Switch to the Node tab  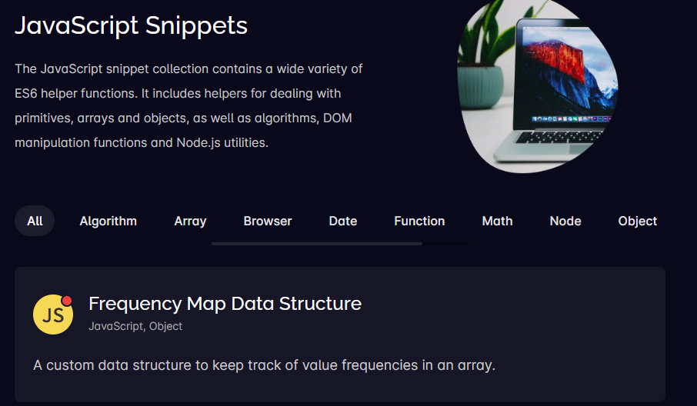pyautogui.click(x=565, y=221)
